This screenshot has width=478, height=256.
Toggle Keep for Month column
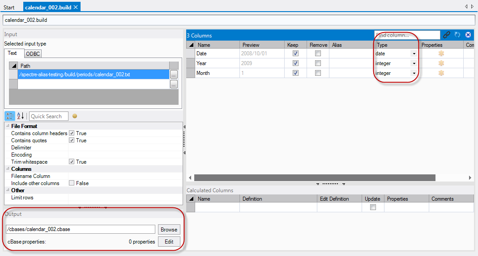(295, 73)
